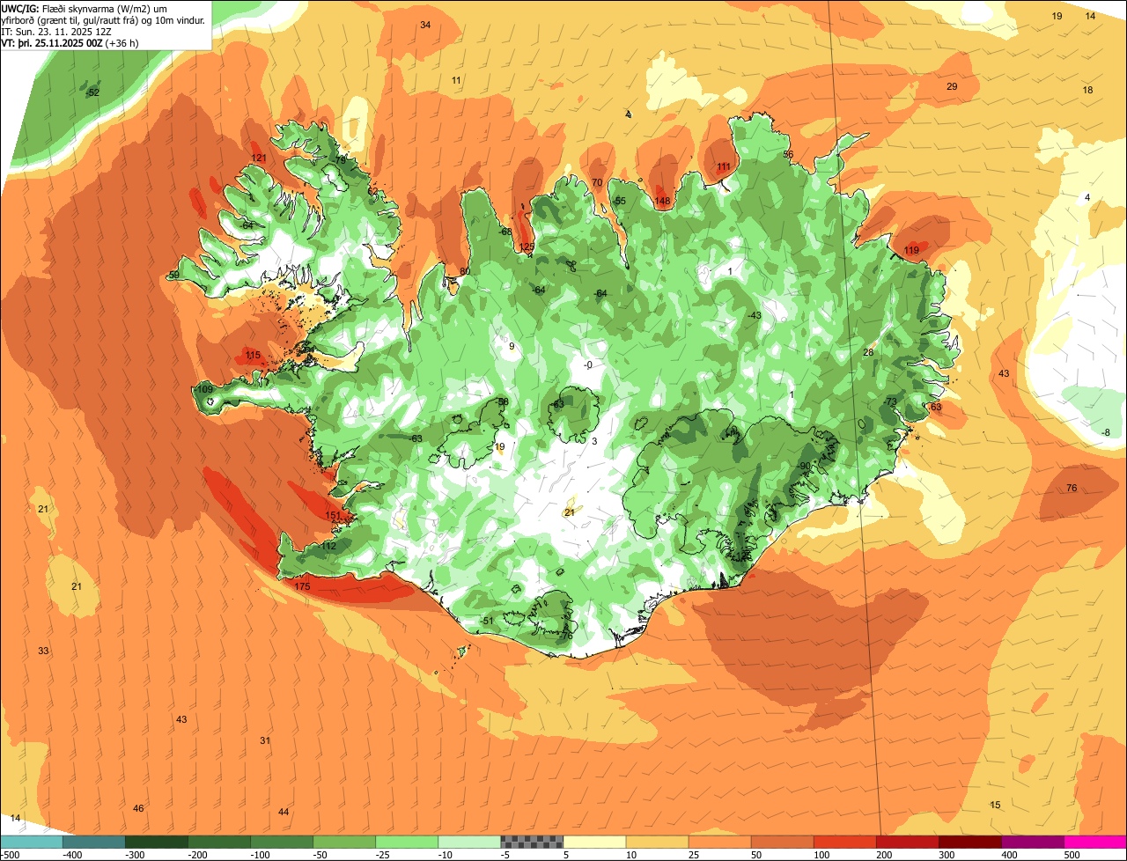Image resolution: width=1127 pixels, height=861 pixels.
Task: Click the '111' value on the north coast
Action: [x=724, y=167]
